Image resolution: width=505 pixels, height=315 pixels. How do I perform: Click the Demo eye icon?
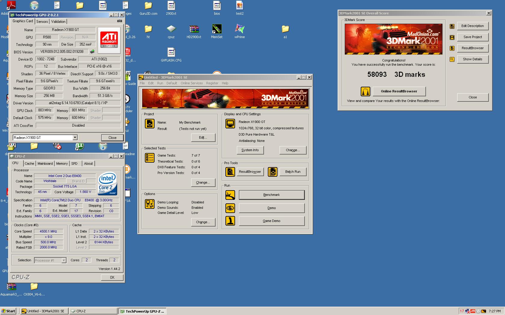[230, 208]
